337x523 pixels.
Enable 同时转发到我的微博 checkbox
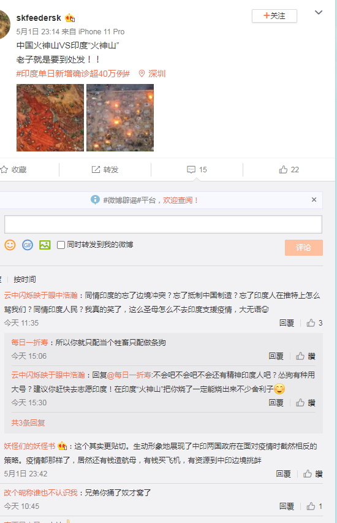[61, 245]
